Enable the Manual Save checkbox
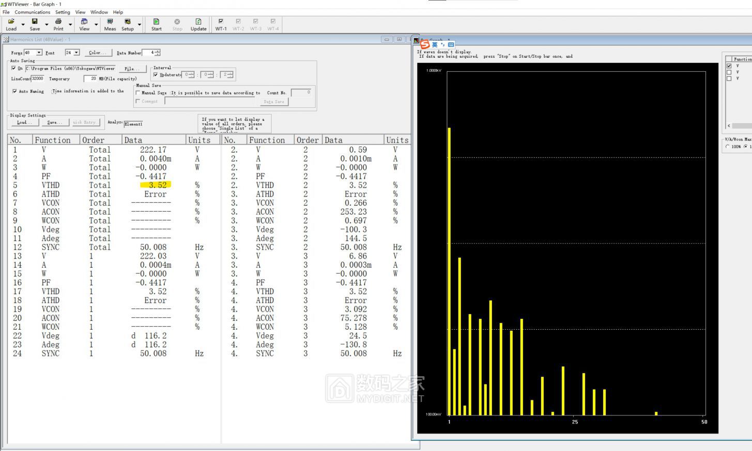752x451 pixels. 138,93
